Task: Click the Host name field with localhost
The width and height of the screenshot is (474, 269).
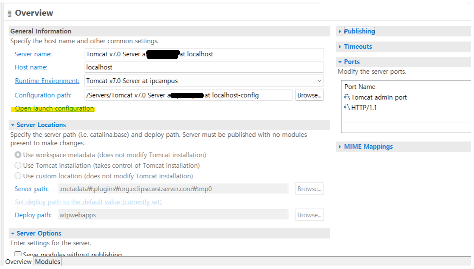Action: coord(204,67)
